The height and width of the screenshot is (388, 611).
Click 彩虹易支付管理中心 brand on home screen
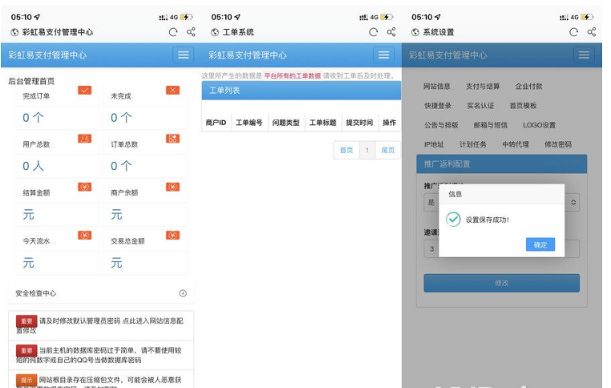tap(47, 55)
